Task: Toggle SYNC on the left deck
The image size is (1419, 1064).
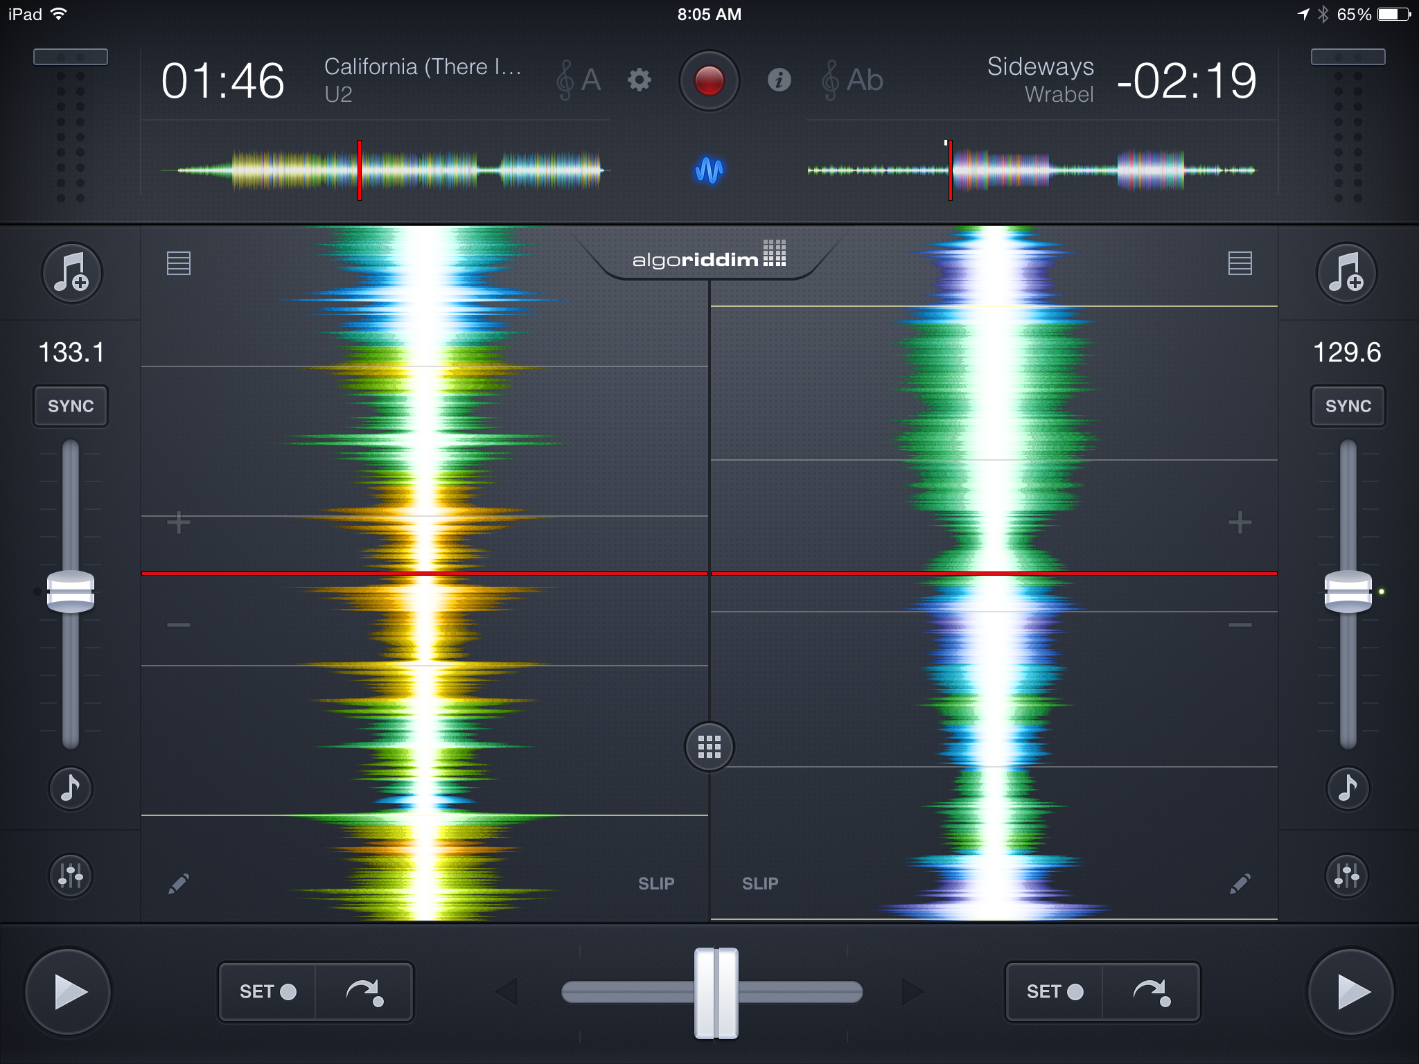Action: pyautogui.click(x=71, y=406)
